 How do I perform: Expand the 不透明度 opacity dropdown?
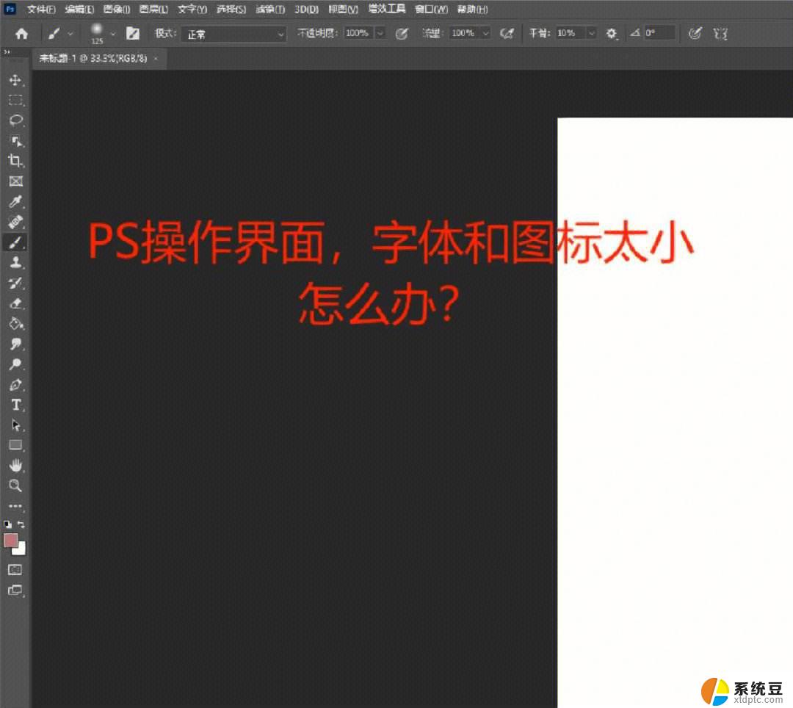tap(381, 33)
